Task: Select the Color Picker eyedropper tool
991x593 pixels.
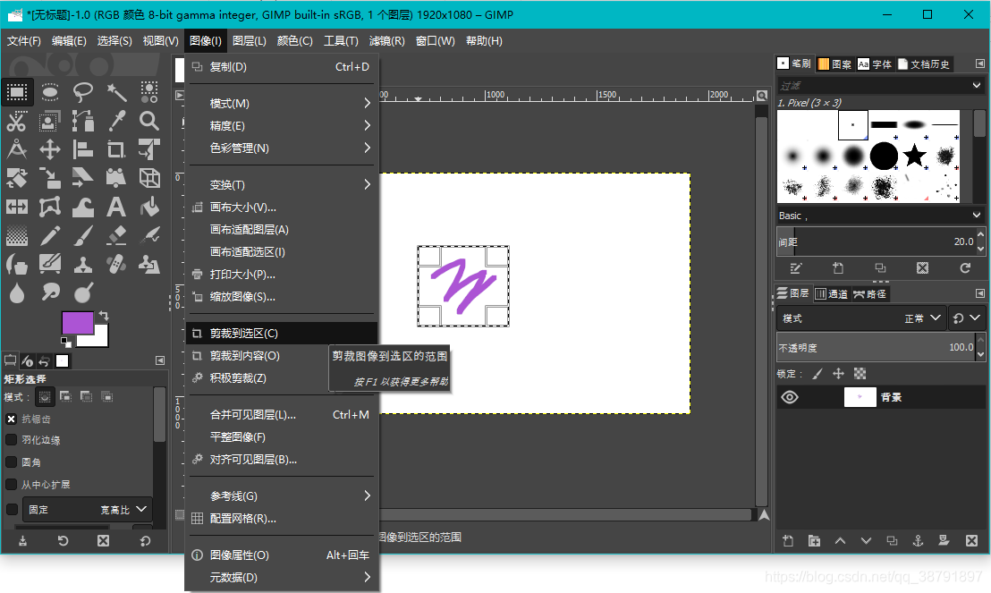Action: click(x=116, y=121)
